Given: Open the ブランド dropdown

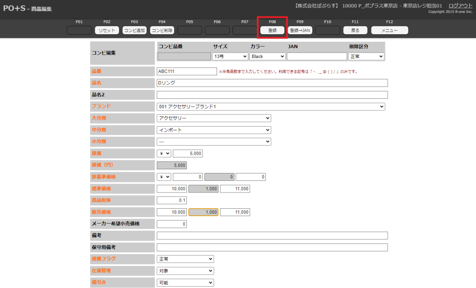Looking at the screenshot, I should [x=271, y=107].
